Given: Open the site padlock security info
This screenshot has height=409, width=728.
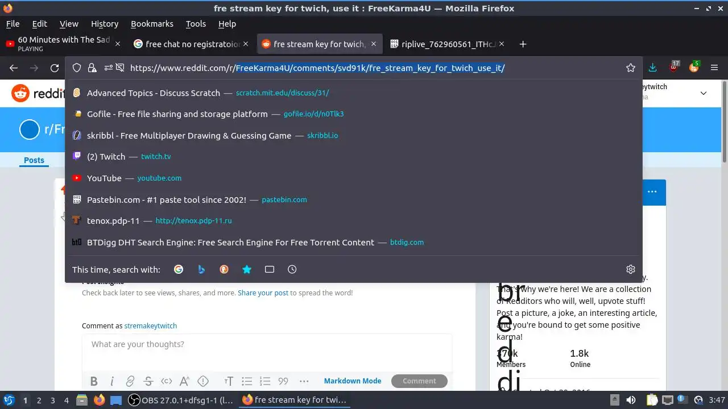Looking at the screenshot, I should (92, 68).
